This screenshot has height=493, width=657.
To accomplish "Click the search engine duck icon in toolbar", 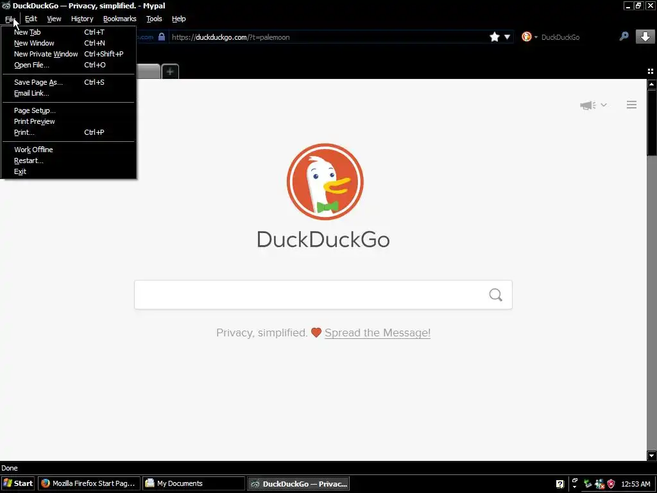I will point(527,37).
